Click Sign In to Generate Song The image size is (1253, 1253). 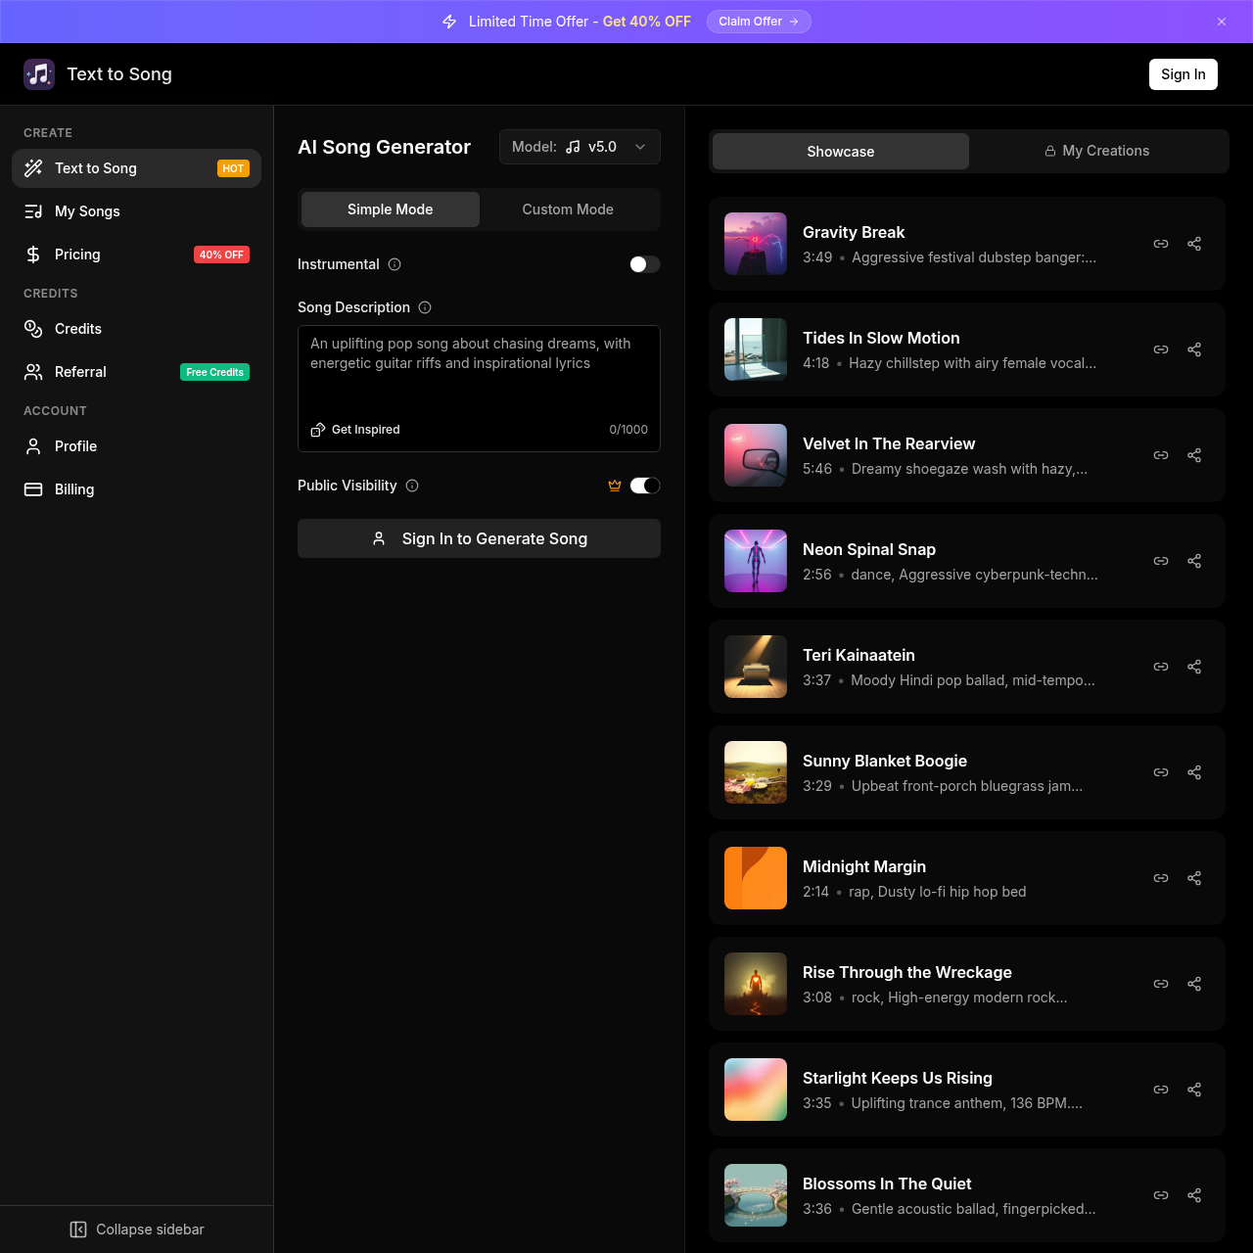[479, 538]
